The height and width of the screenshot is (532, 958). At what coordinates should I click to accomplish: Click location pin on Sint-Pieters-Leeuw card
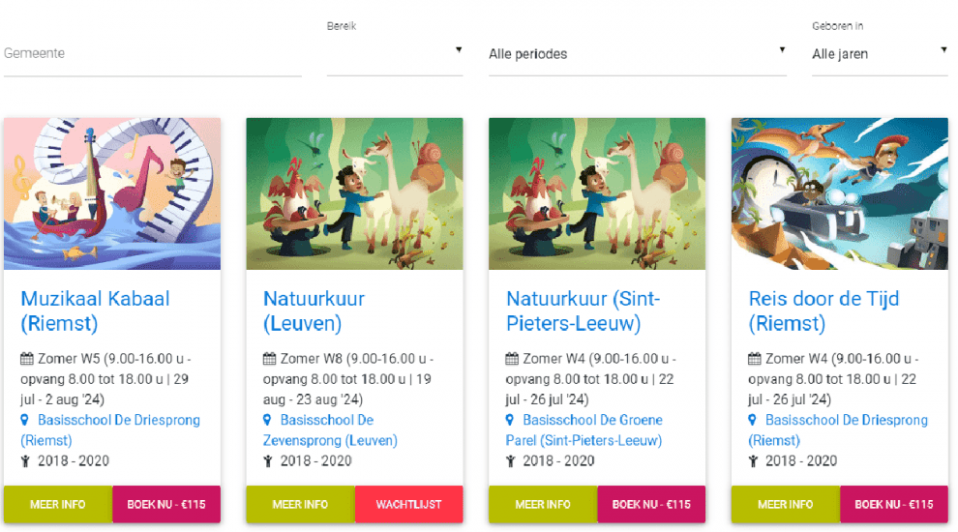click(511, 421)
